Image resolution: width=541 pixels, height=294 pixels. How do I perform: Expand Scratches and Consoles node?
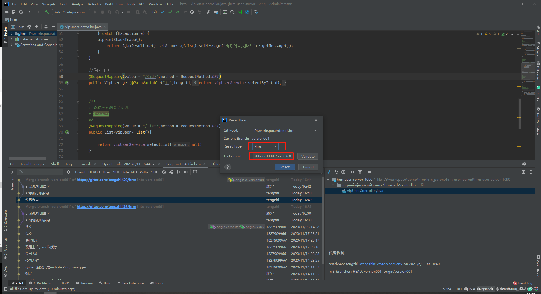tap(12, 45)
